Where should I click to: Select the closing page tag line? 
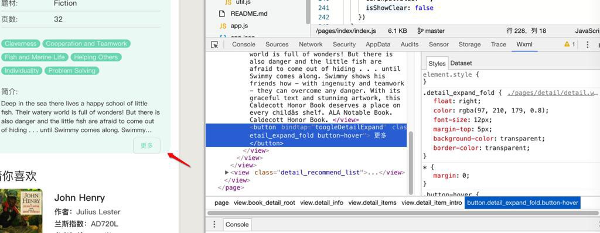click(231, 187)
